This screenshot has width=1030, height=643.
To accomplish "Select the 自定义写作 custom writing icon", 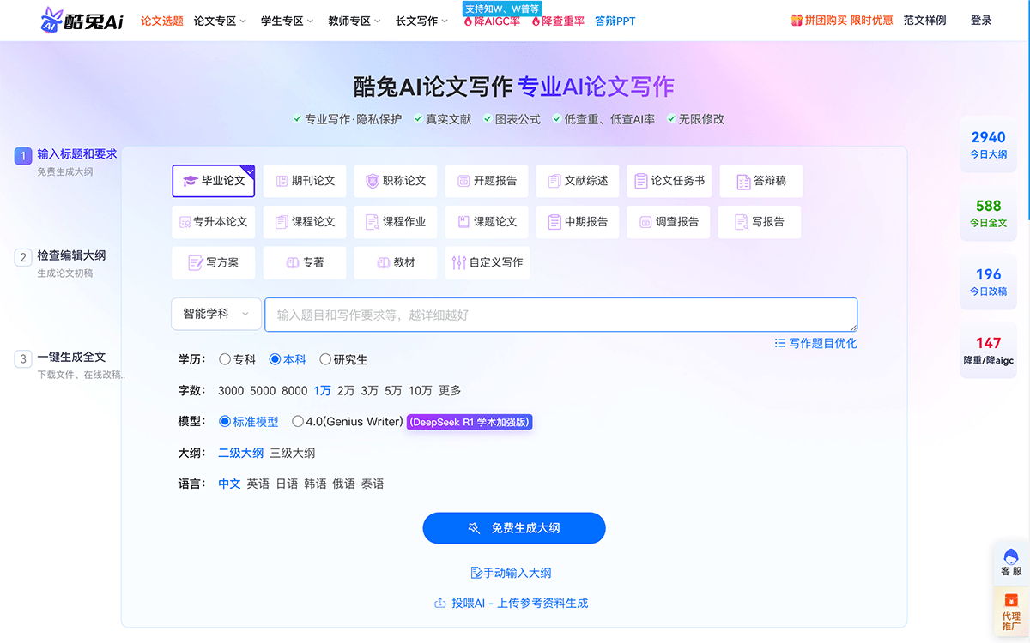I will (x=486, y=262).
